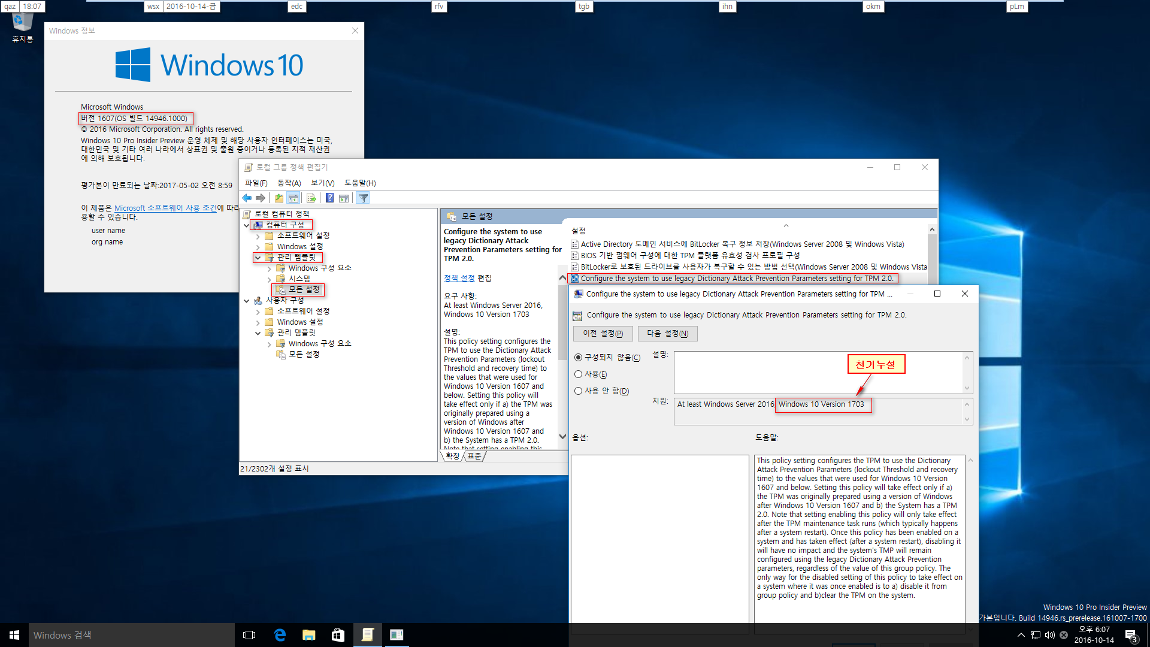
Task: Select the 사용 radio button
Action: pos(578,374)
